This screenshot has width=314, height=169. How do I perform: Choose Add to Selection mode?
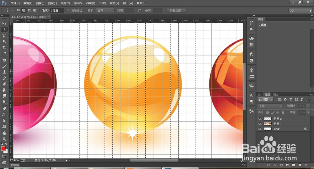click(24, 10)
